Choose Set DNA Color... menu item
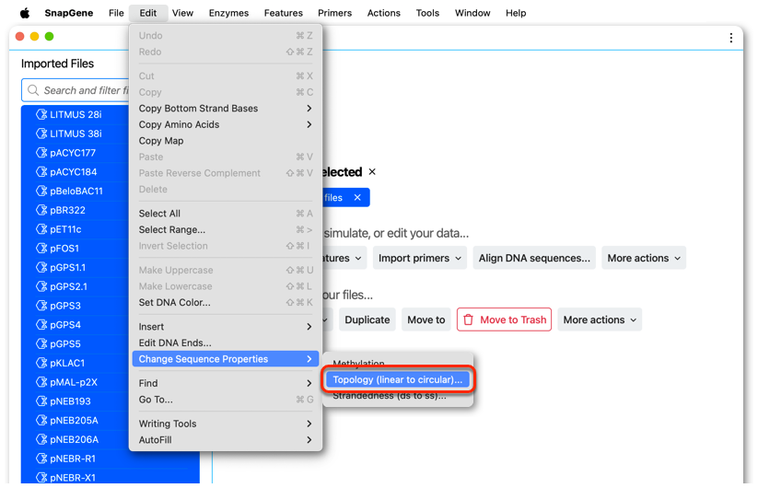The width and height of the screenshot is (758, 488). coord(226,302)
